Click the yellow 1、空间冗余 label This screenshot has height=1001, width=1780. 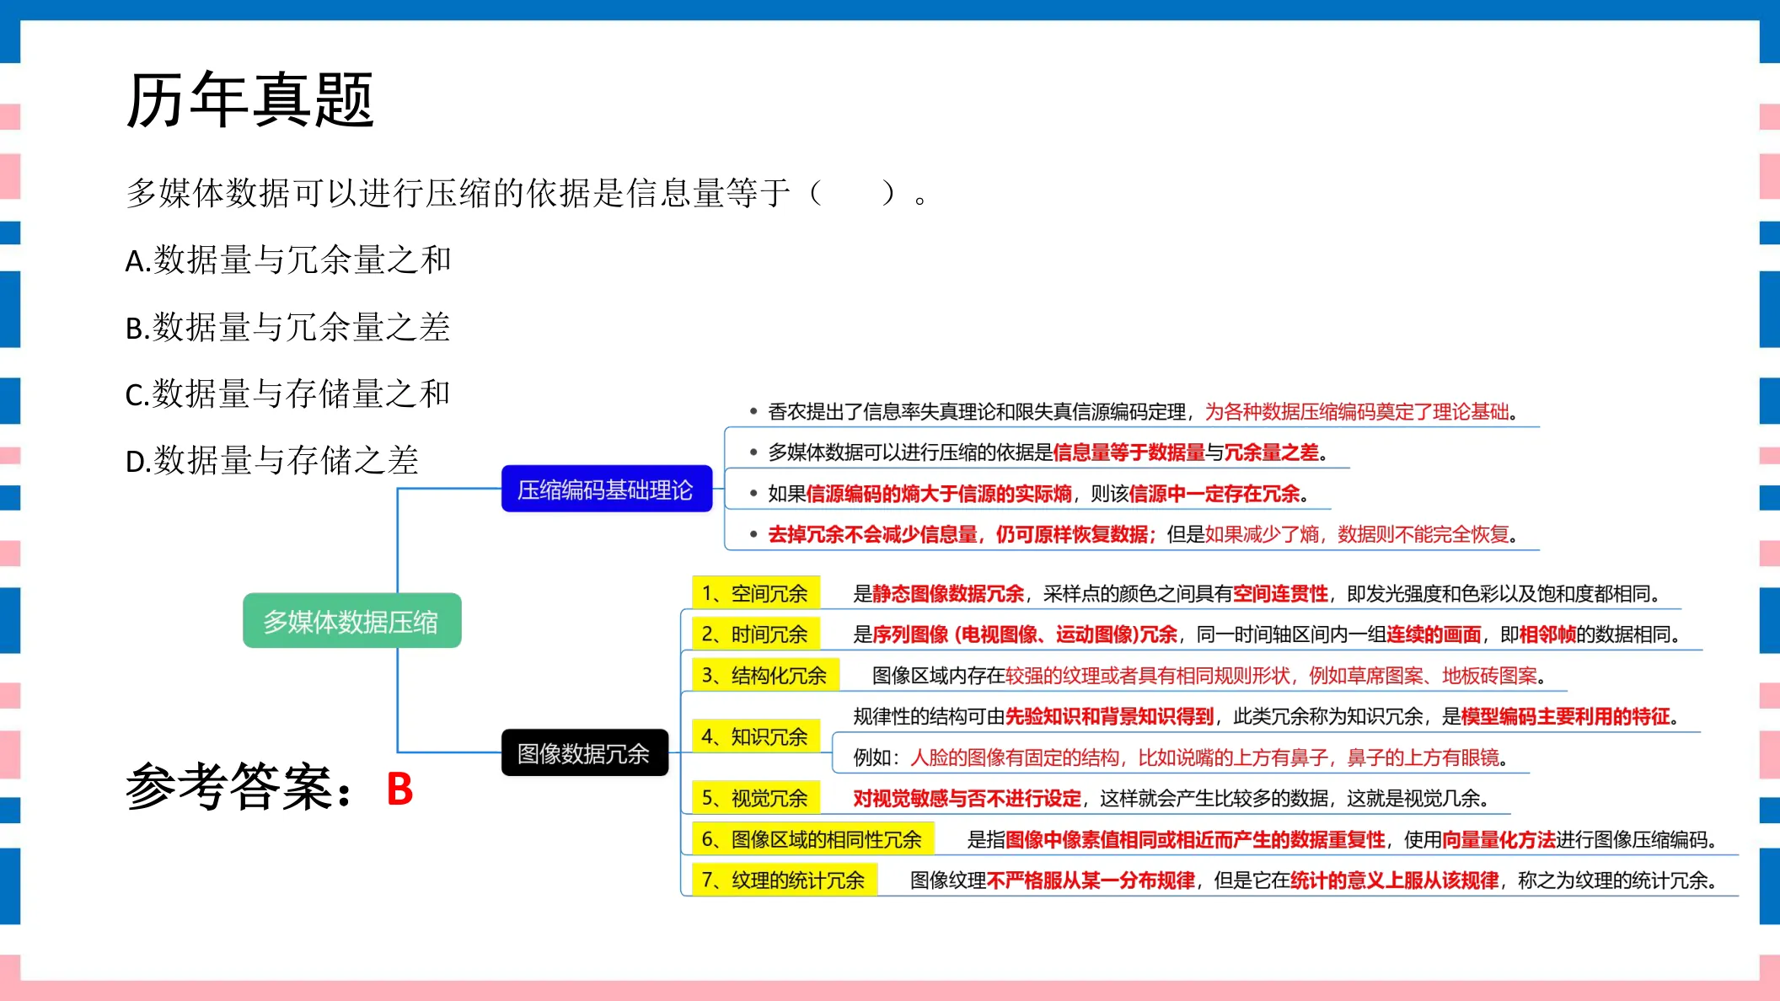(756, 593)
